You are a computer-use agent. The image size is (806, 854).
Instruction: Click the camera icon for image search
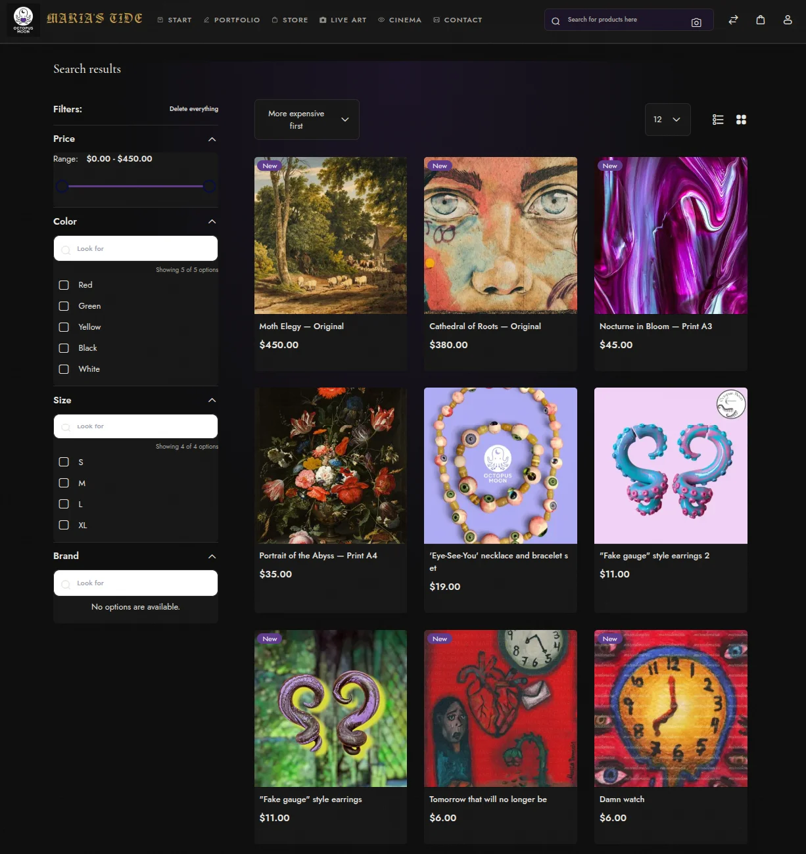click(x=696, y=22)
